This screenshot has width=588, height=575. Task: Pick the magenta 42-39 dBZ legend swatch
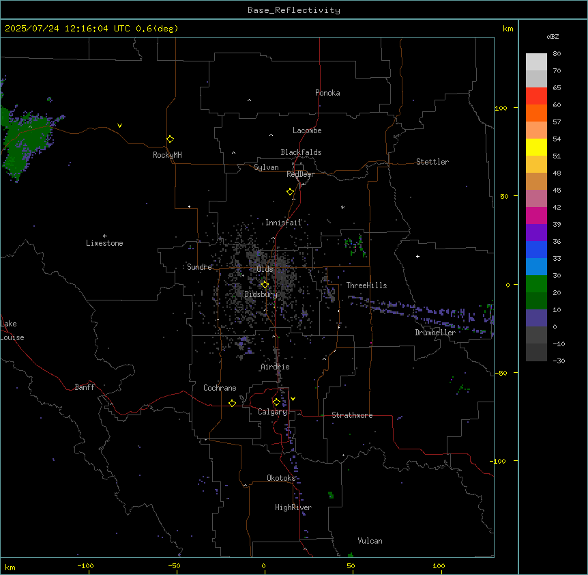pos(536,215)
